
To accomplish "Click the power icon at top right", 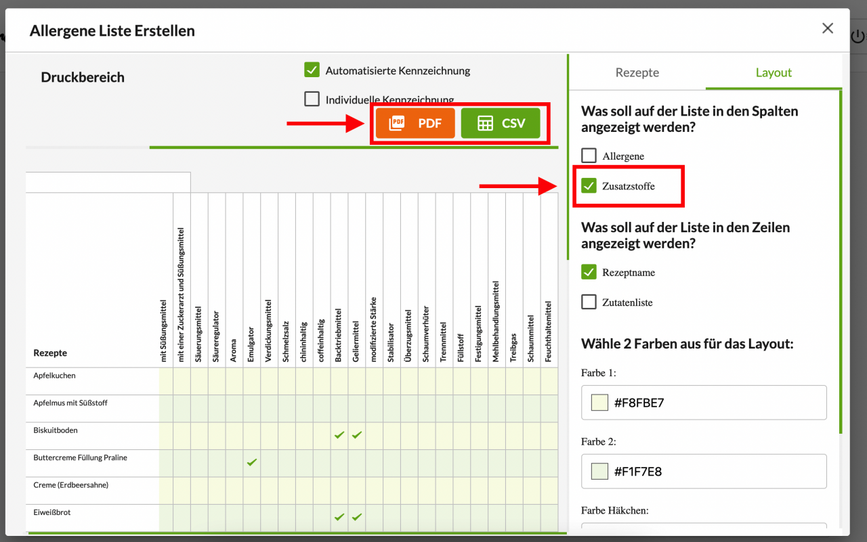I will pos(859,37).
